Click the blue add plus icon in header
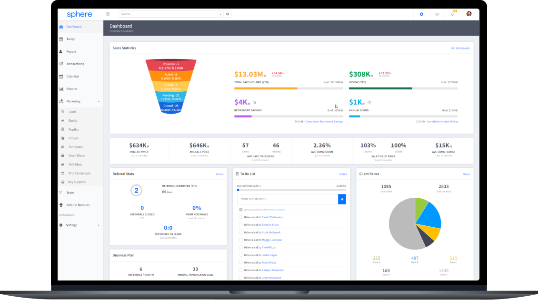This screenshot has height=300, width=538. click(421, 14)
